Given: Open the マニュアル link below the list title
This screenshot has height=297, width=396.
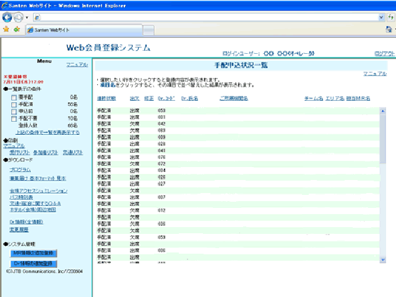Looking at the screenshot, I should click(x=375, y=74).
